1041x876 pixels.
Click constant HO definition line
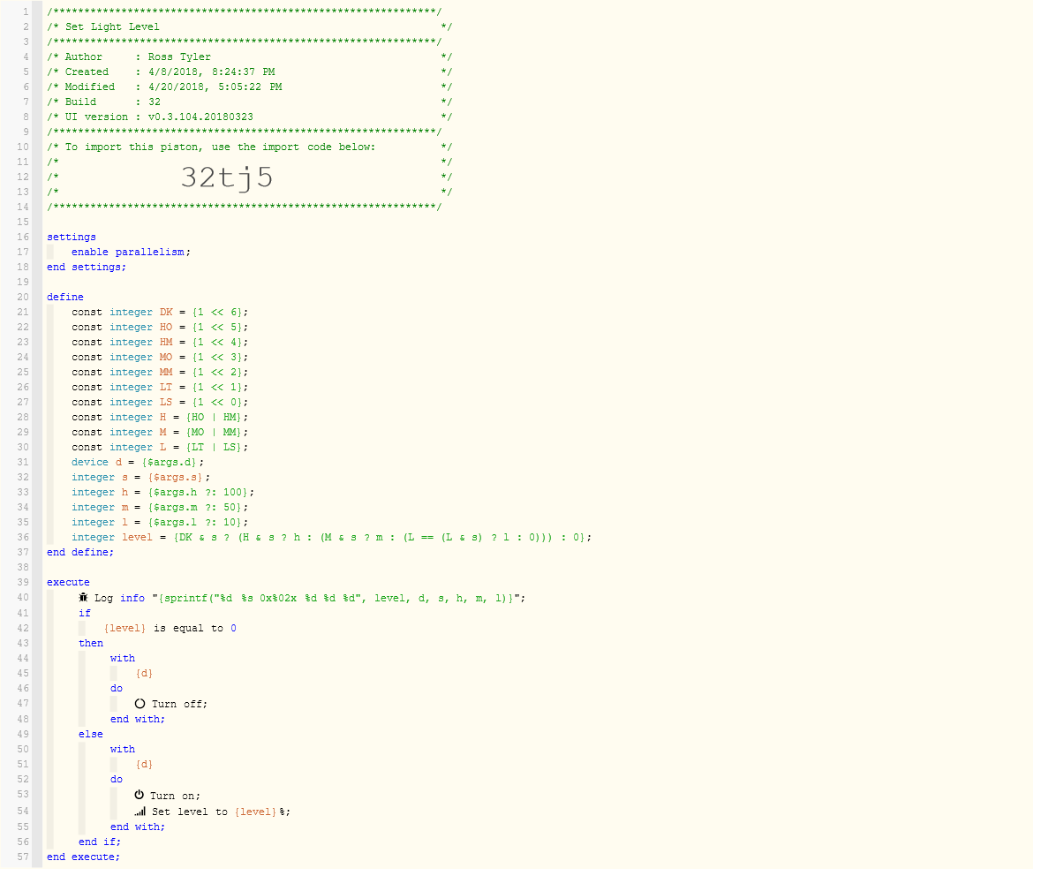[x=160, y=328]
